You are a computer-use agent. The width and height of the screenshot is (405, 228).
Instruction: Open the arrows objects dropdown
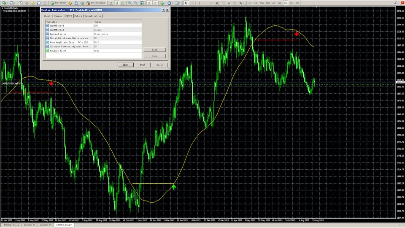point(242,3)
